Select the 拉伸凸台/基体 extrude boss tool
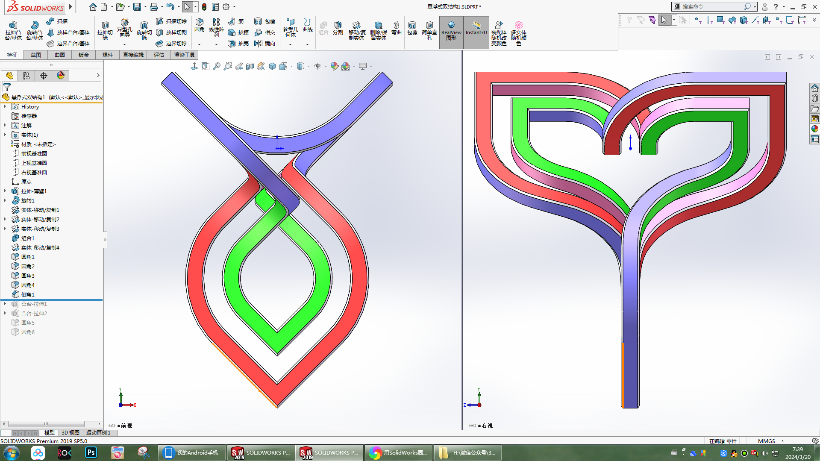820x461 pixels. (13, 31)
